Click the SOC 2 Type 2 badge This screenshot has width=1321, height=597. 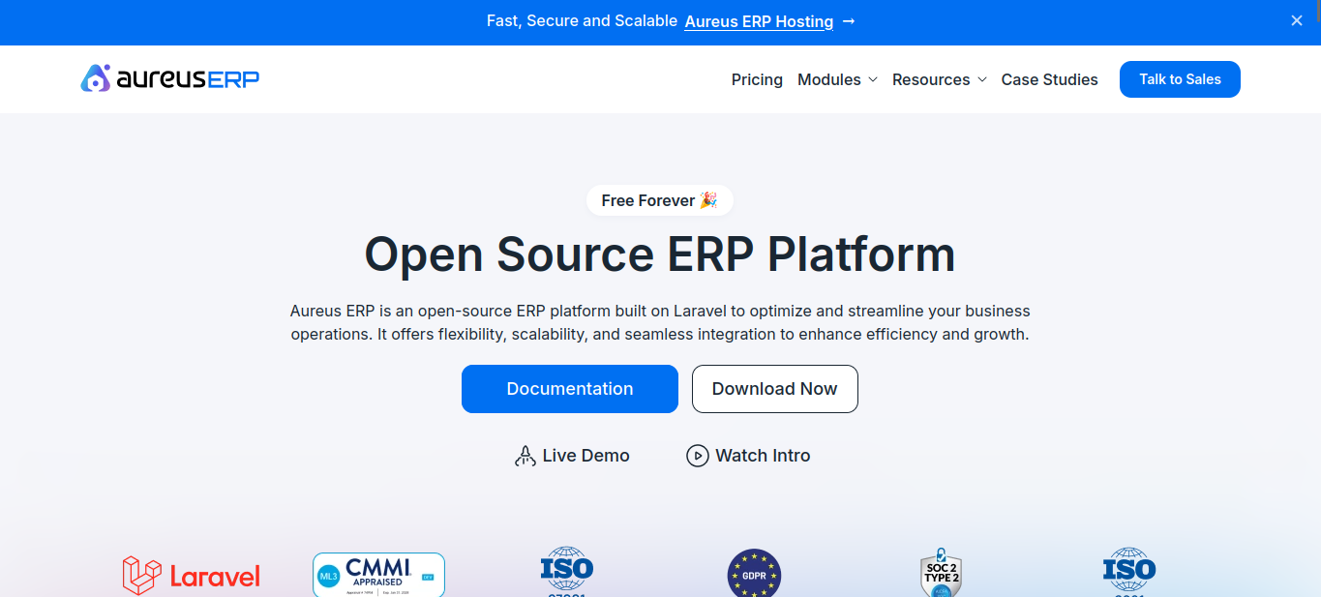(x=941, y=573)
